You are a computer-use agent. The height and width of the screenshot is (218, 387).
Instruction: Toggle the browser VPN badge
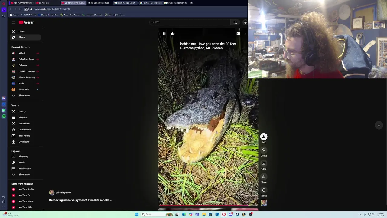coord(26,9)
